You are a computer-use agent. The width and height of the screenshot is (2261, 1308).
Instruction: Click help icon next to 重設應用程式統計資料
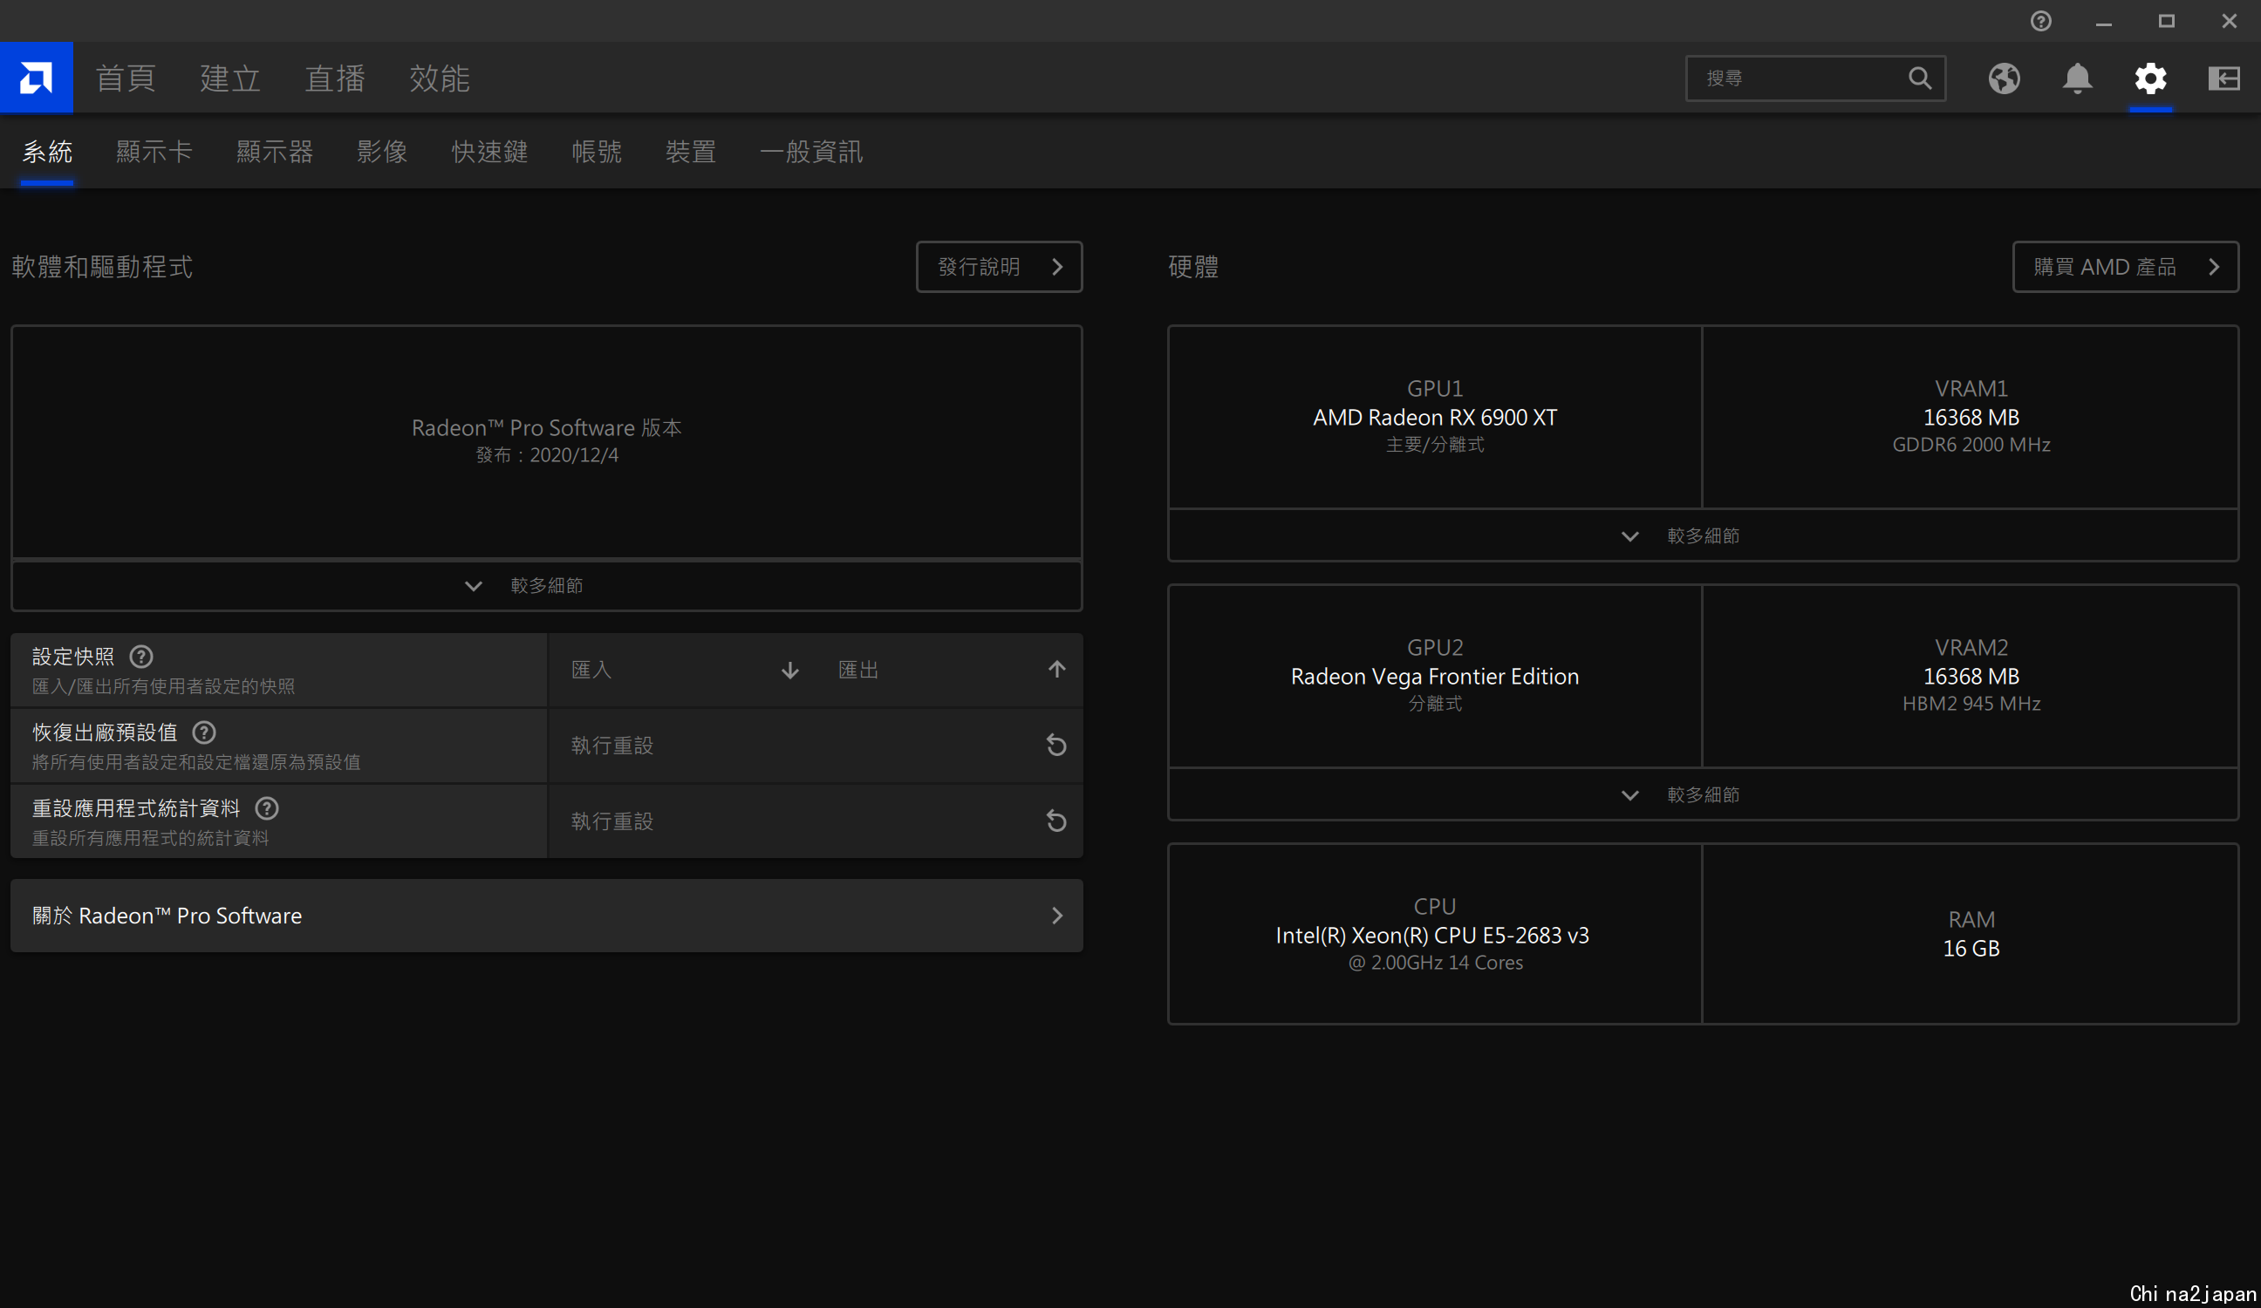coord(266,808)
